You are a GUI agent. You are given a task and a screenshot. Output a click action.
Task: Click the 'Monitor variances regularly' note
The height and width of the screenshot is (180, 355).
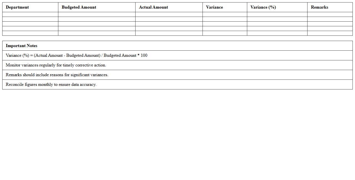[x=56, y=65]
